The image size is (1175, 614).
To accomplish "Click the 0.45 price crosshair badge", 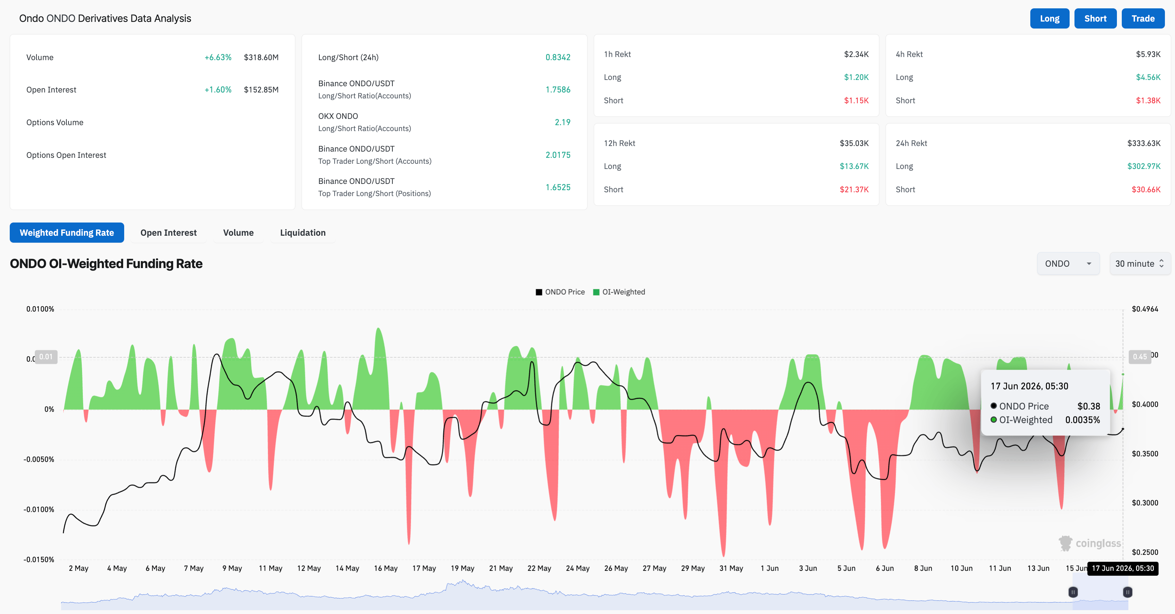I will (1140, 356).
